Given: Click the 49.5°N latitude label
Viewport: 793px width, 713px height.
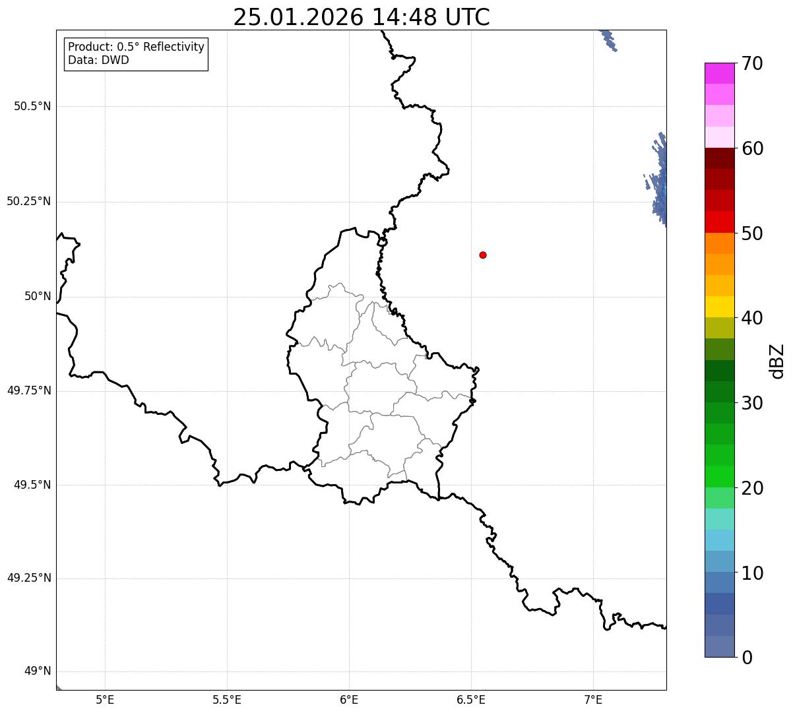Looking at the screenshot, I should tap(32, 485).
